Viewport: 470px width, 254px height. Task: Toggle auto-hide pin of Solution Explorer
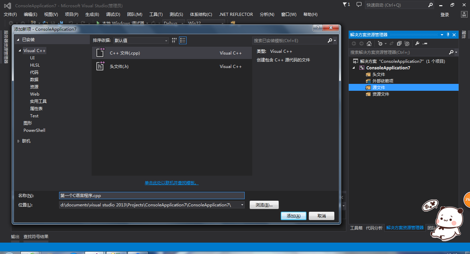pos(448,35)
